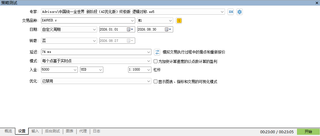Switch to the 图表 tab
The width and height of the screenshot is (320, 136).
coord(70,131)
